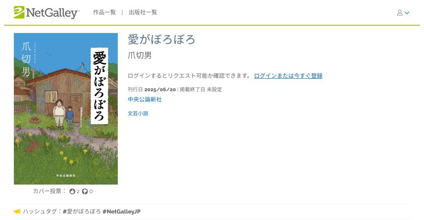
Task: Click the NetGalley logo
Action: pos(46,13)
